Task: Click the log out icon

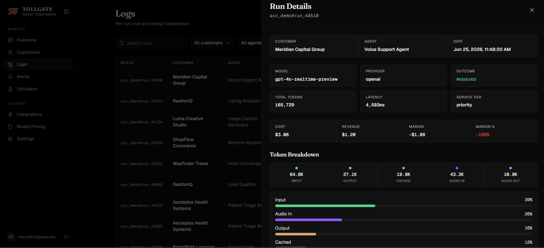Action: click(67, 237)
